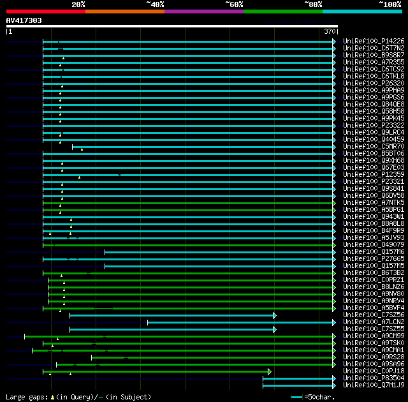Open the UniRef100_P14226 hit label
Screen dimensions: 408x402
(374, 41)
